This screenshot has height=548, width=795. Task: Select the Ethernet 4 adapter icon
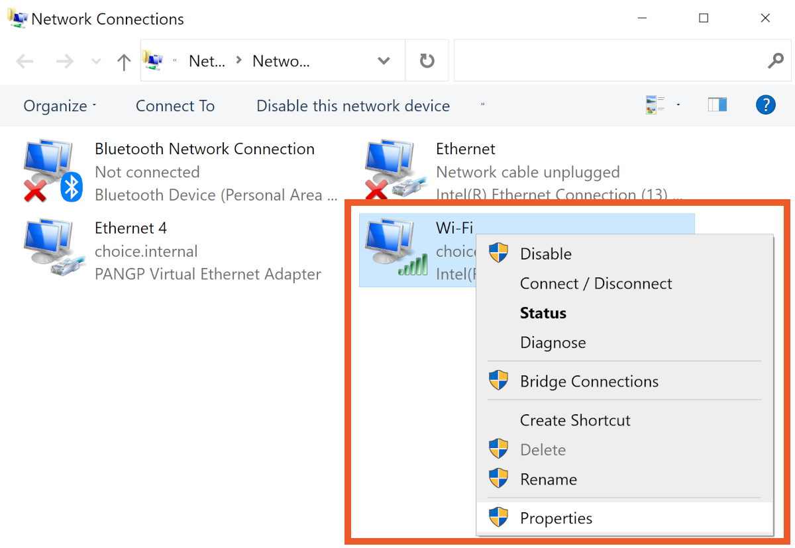pyautogui.click(x=52, y=250)
